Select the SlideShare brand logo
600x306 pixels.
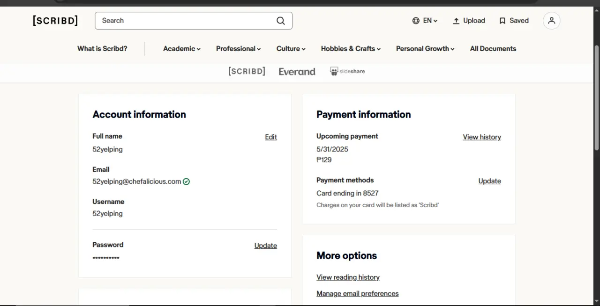click(x=347, y=71)
